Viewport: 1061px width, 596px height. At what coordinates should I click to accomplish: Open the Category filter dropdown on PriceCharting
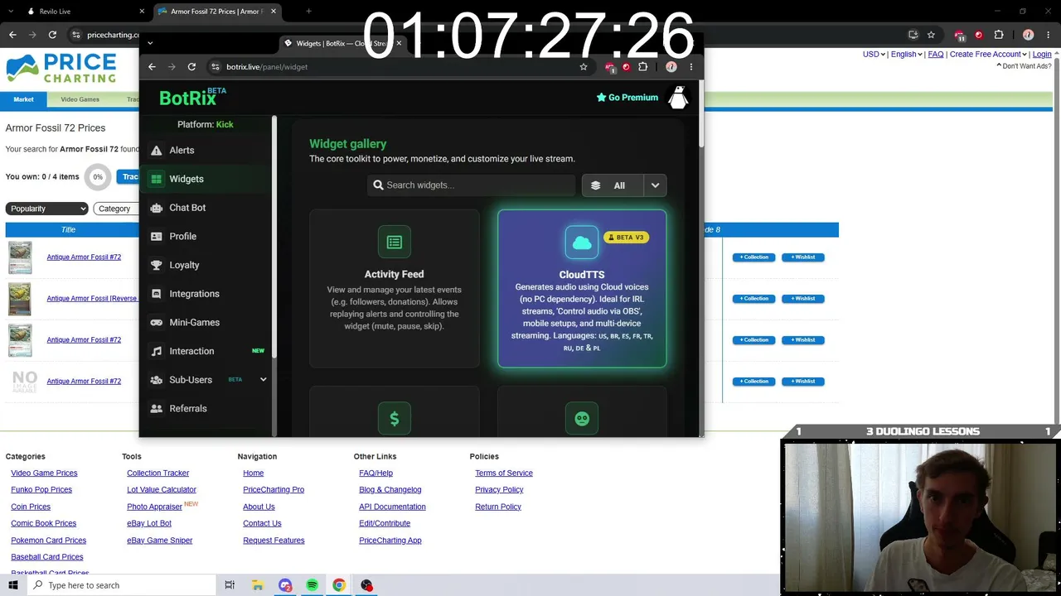[x=115, y=209]
